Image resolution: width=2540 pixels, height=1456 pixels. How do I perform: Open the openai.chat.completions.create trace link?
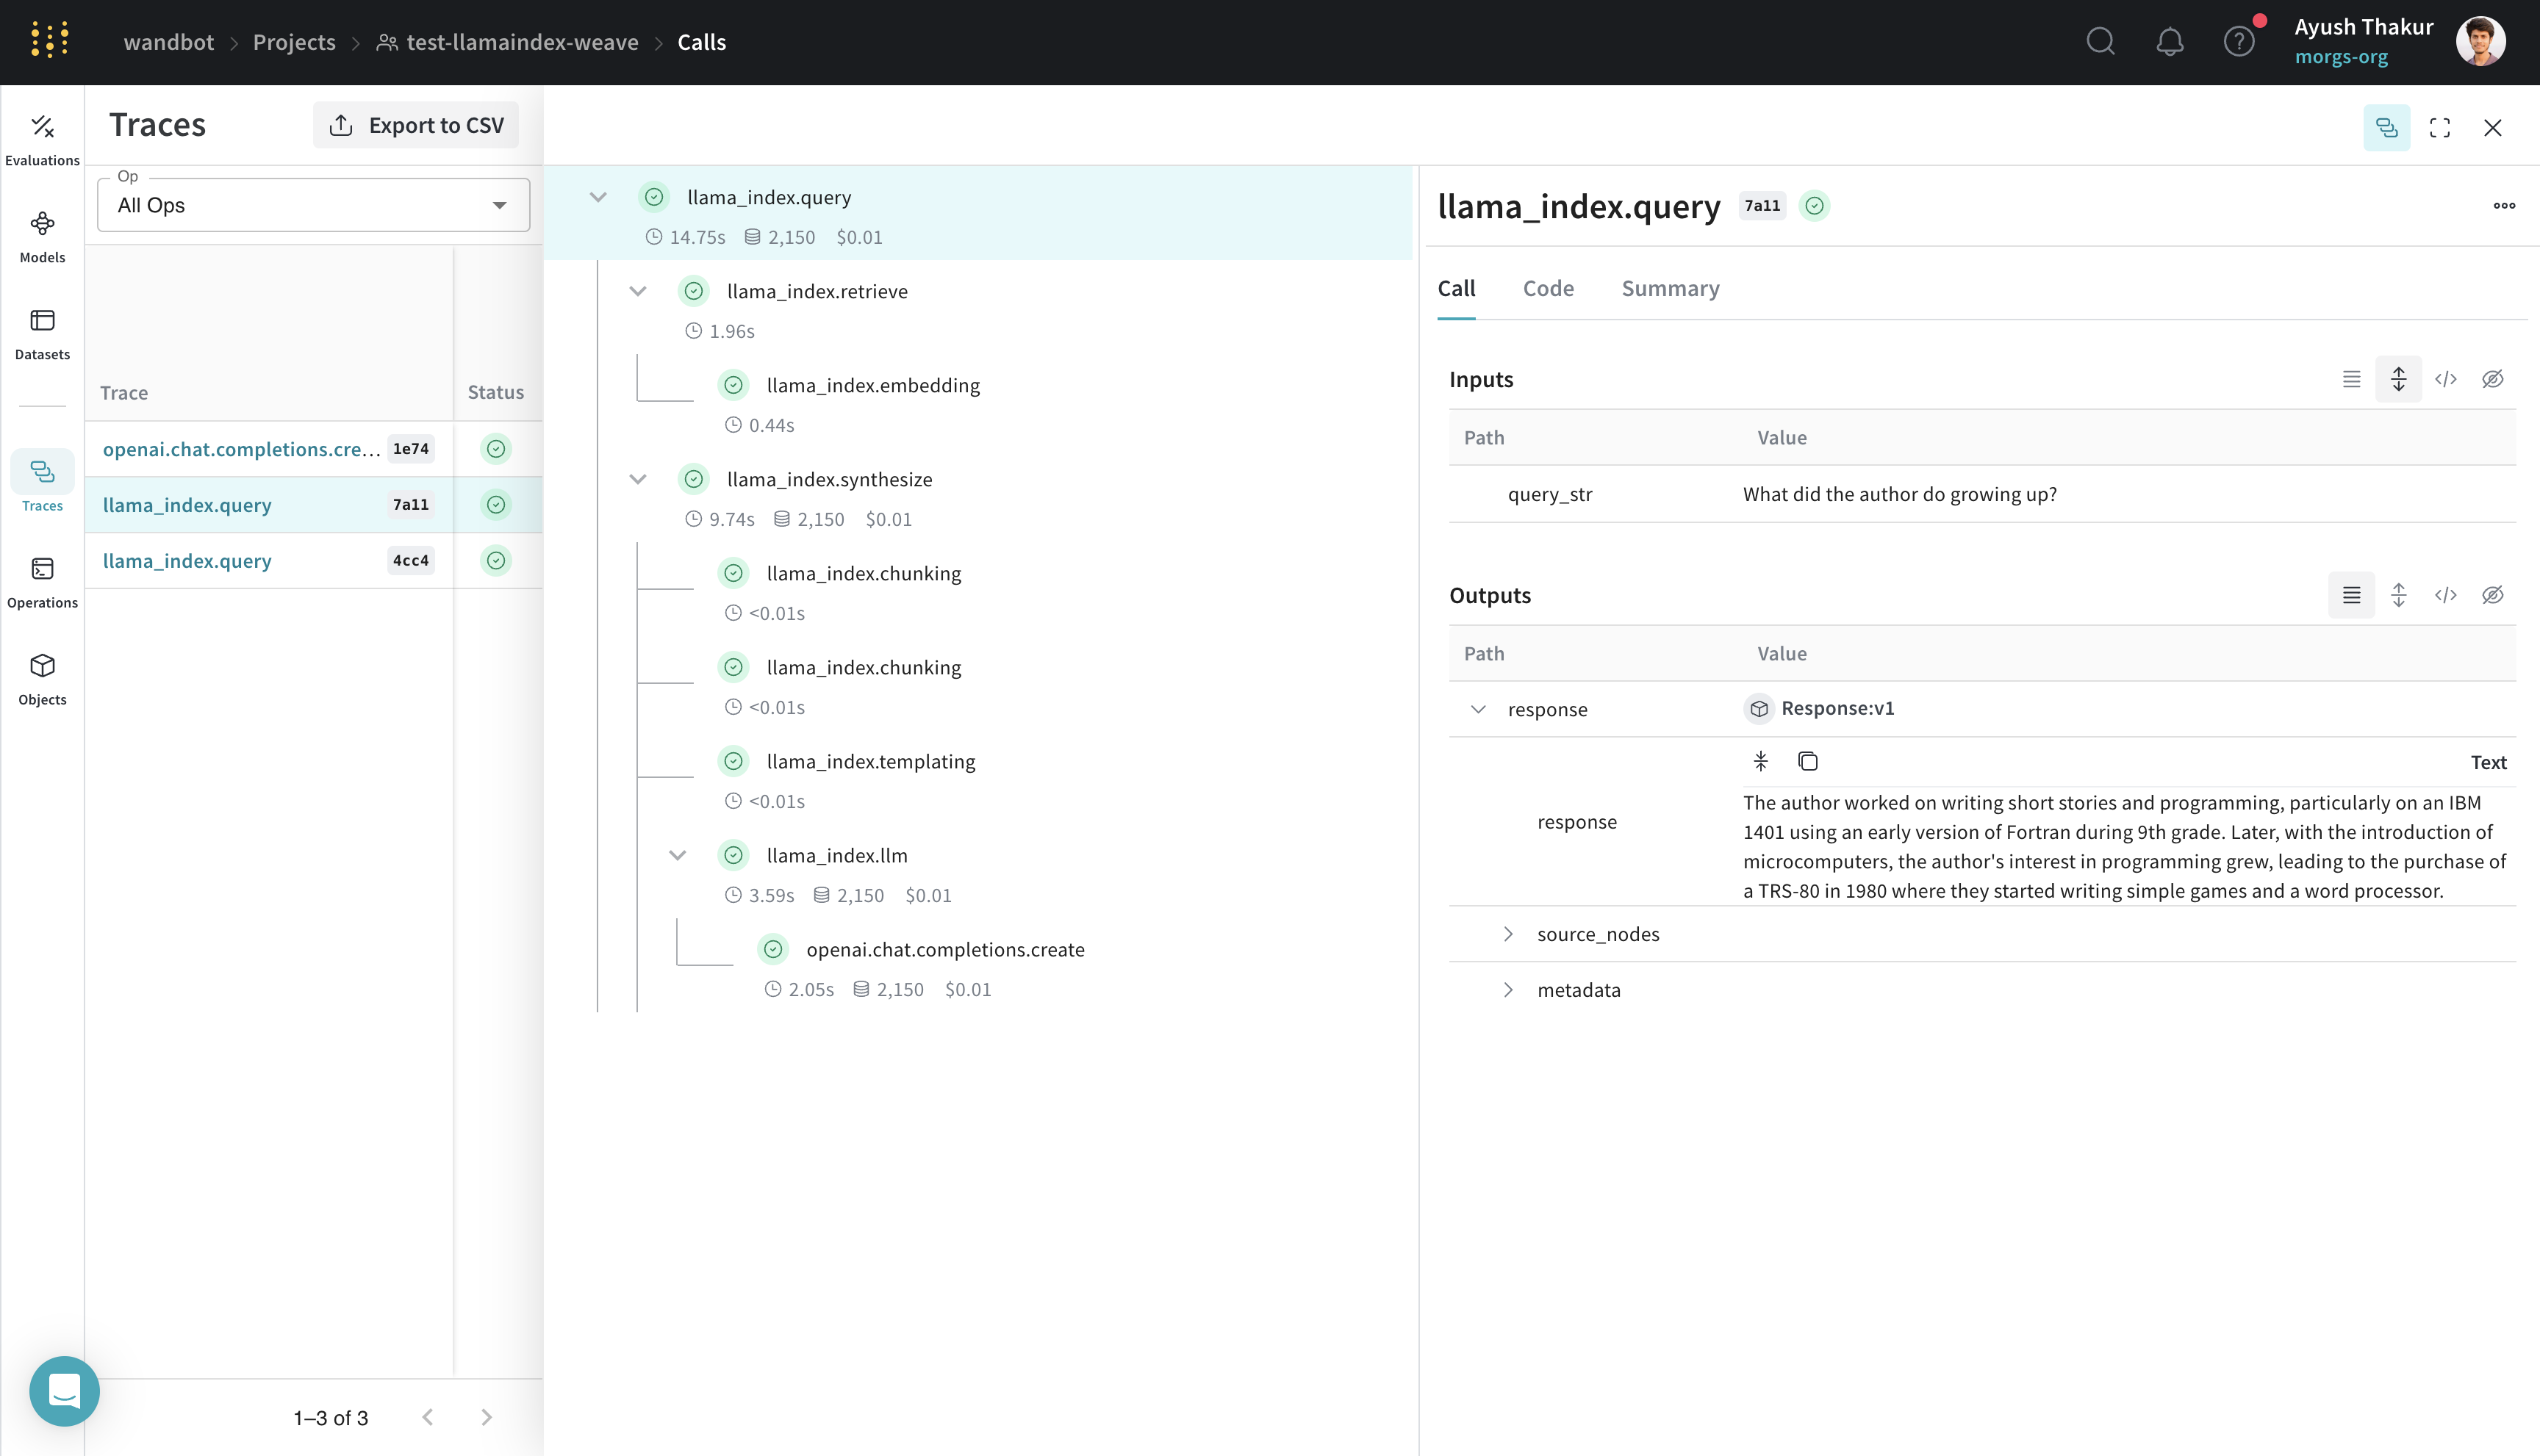coord(241,449)
